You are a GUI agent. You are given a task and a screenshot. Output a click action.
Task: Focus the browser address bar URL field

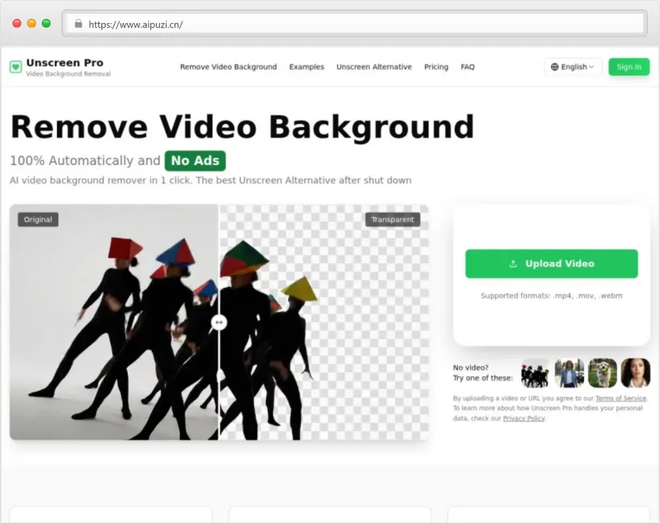click(x=330, y=24)
